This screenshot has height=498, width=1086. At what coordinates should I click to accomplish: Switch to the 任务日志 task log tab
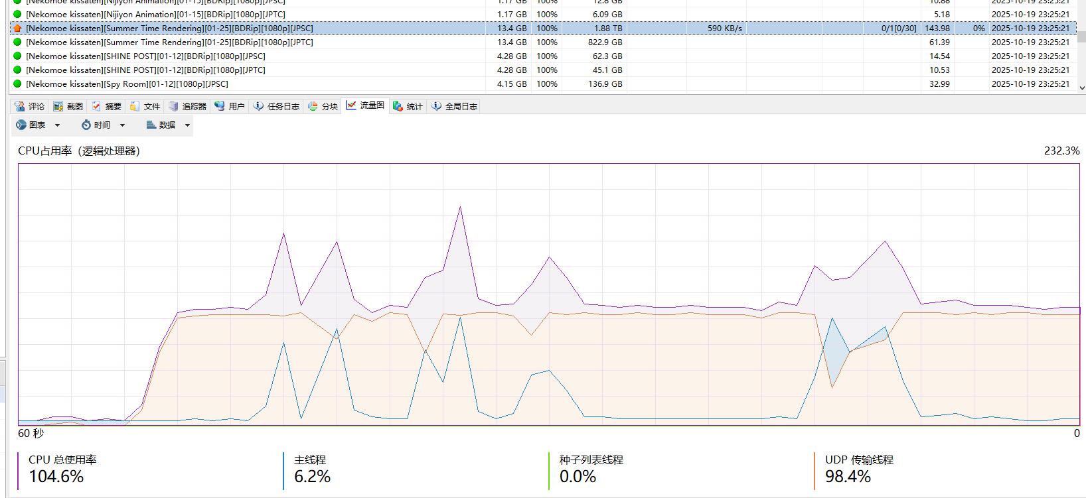coord(276,106)
